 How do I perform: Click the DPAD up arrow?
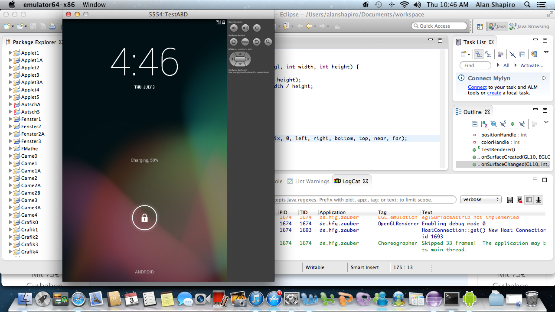[x=240, y=54]
